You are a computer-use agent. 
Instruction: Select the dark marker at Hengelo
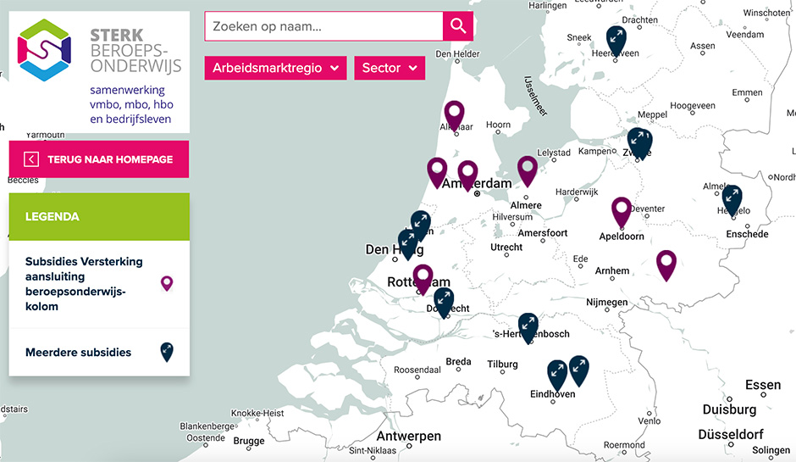click(732, 198)
